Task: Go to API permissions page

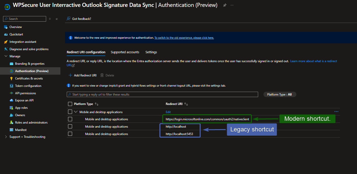Action: coord(25,93)
